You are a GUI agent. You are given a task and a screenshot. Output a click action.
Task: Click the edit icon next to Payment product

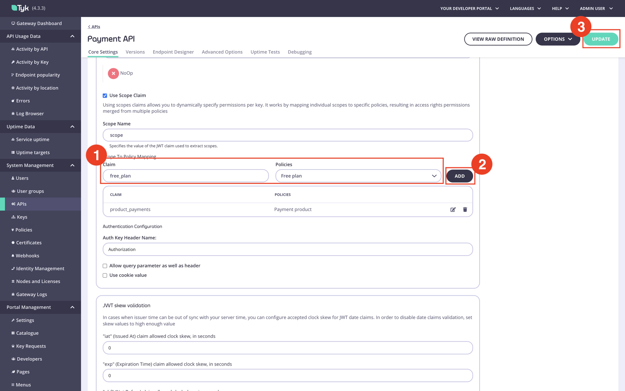click(453, 210)
